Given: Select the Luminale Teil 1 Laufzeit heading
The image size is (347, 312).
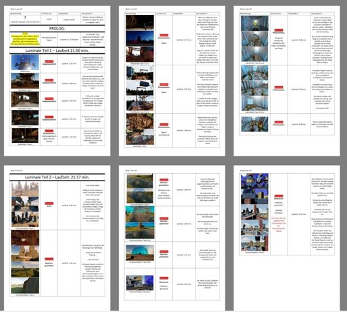Looking at the screenshot, I should point(57,51).
